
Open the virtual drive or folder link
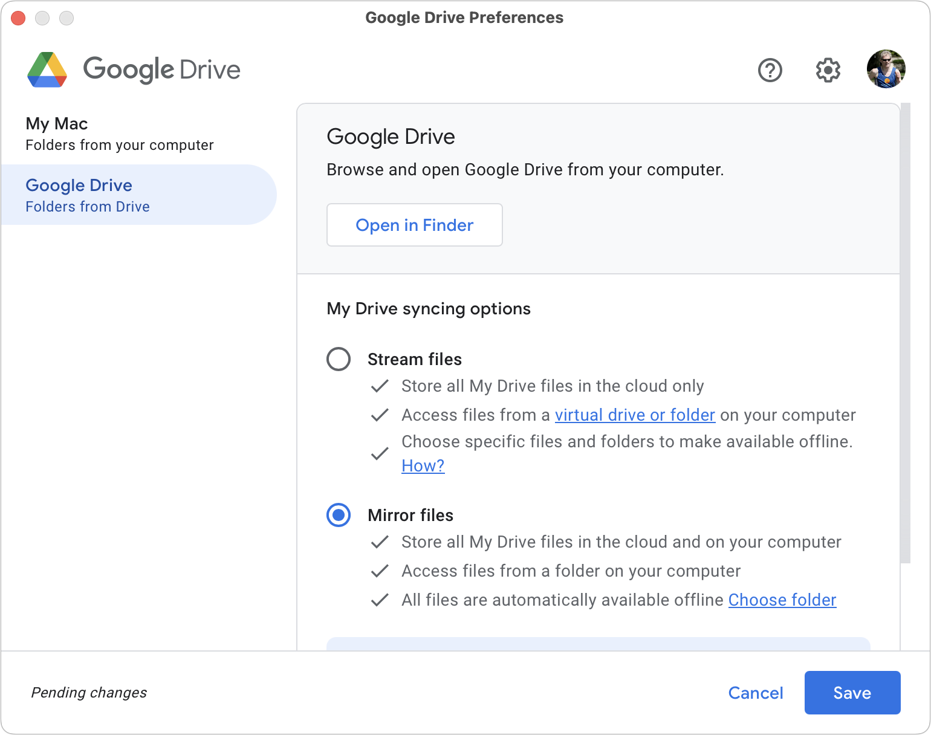(x=635, y=415)
